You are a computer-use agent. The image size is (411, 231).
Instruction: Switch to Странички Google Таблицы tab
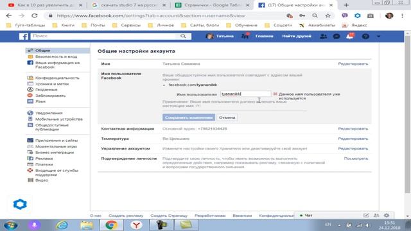click(x=212, y=5)
